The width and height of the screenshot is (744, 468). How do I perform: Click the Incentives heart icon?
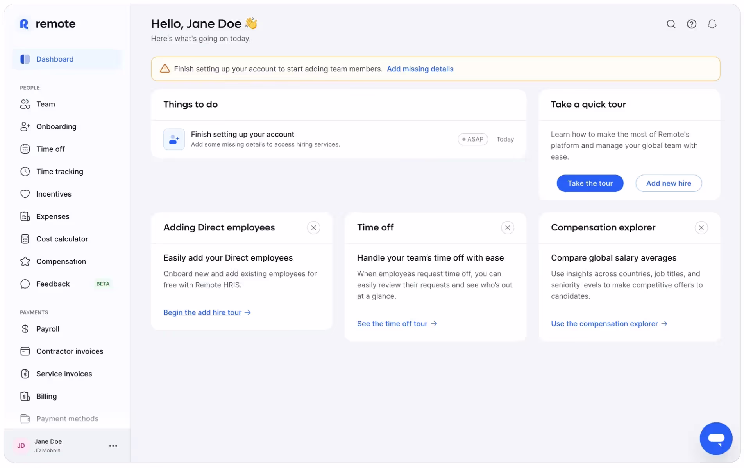(x=25, y=194)
